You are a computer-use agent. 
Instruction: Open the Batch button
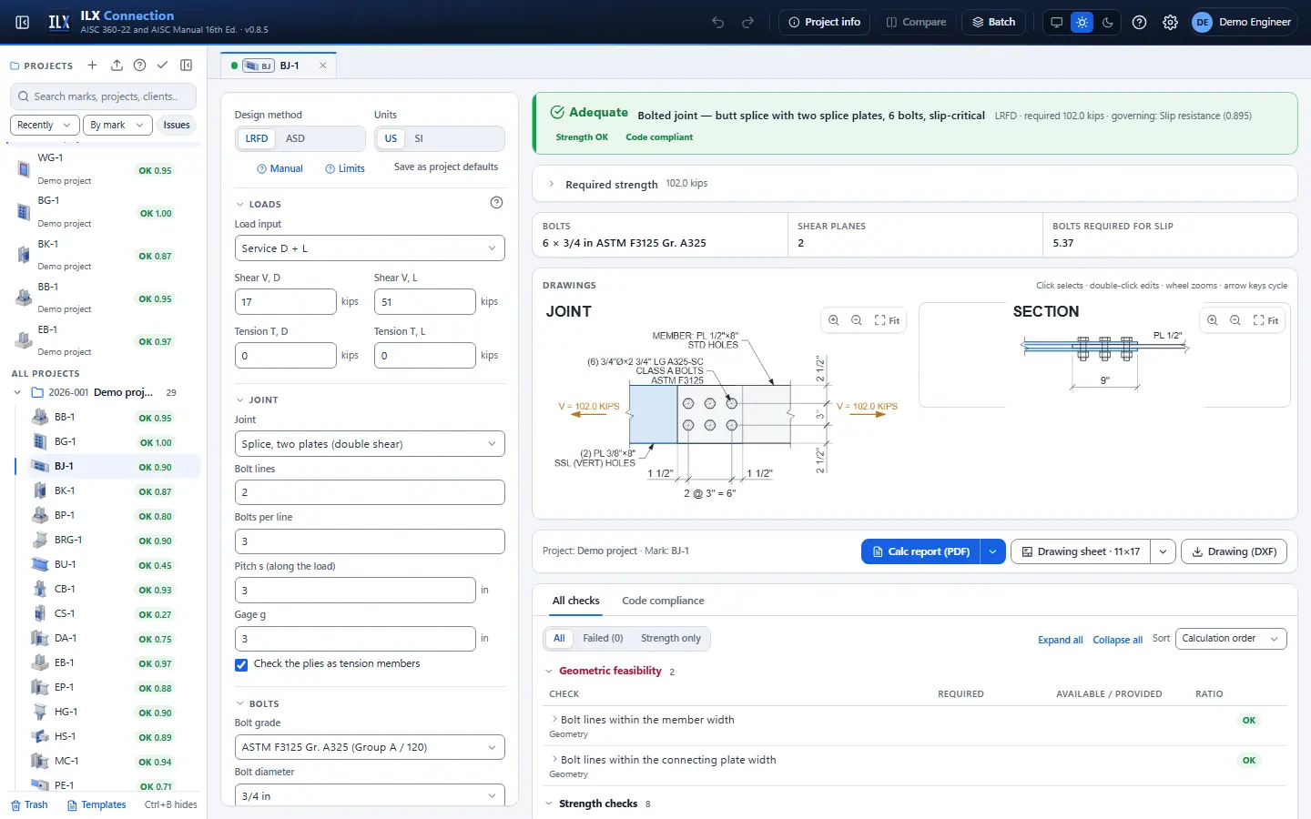click(993, 22)
